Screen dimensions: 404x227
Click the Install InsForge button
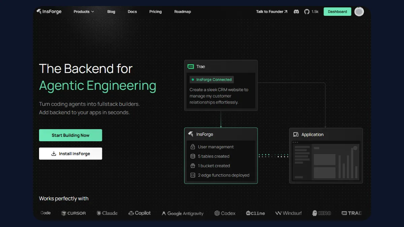[70, 153]
